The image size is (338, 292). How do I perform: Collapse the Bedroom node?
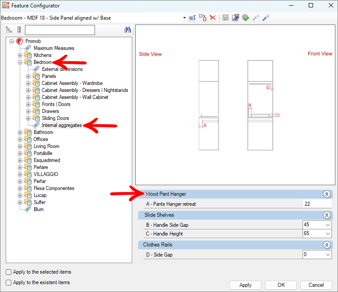[20, 62]
